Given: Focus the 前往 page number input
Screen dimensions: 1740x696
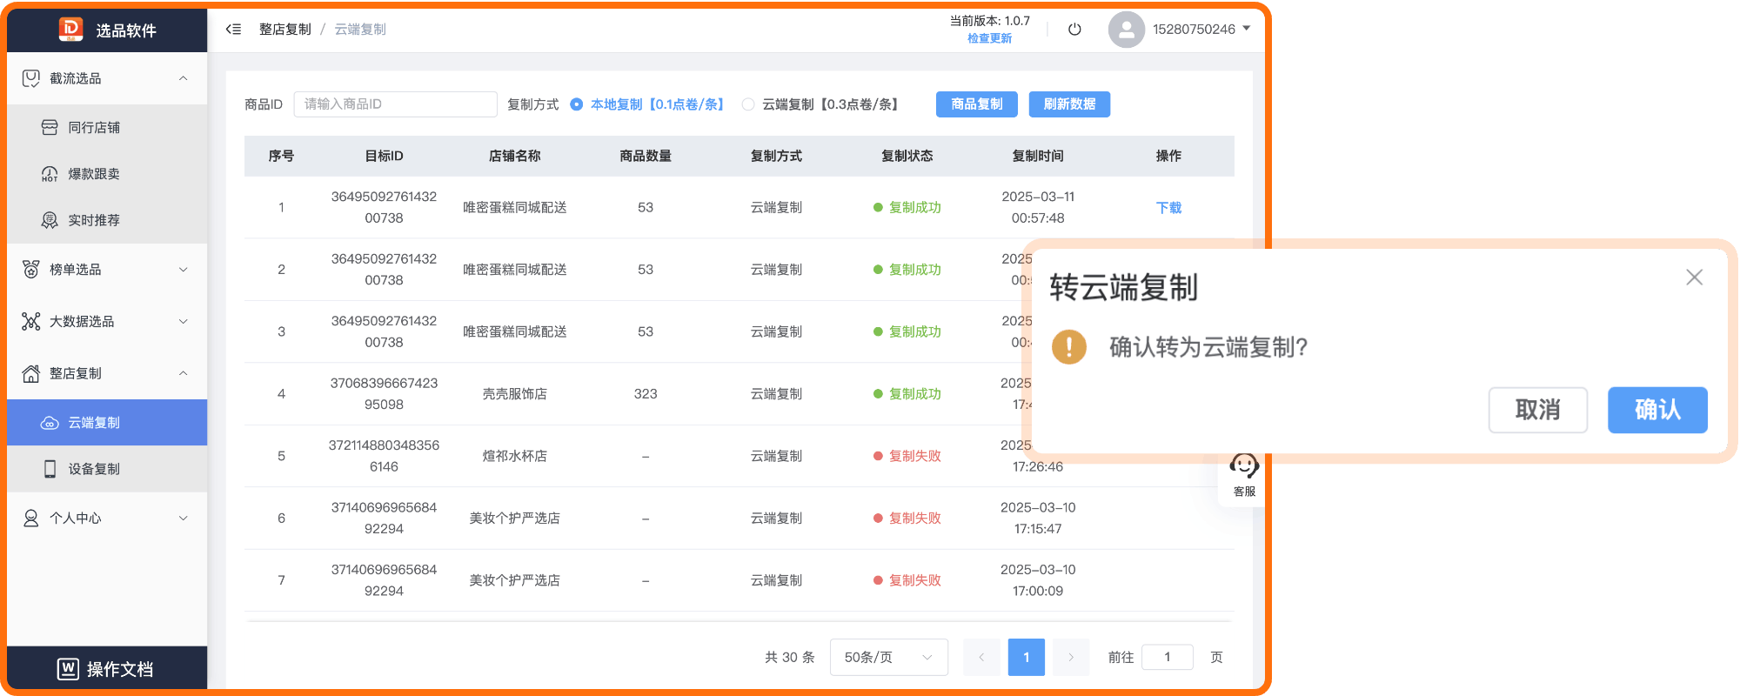Looking at the screenshot, I should point(1167,657).
